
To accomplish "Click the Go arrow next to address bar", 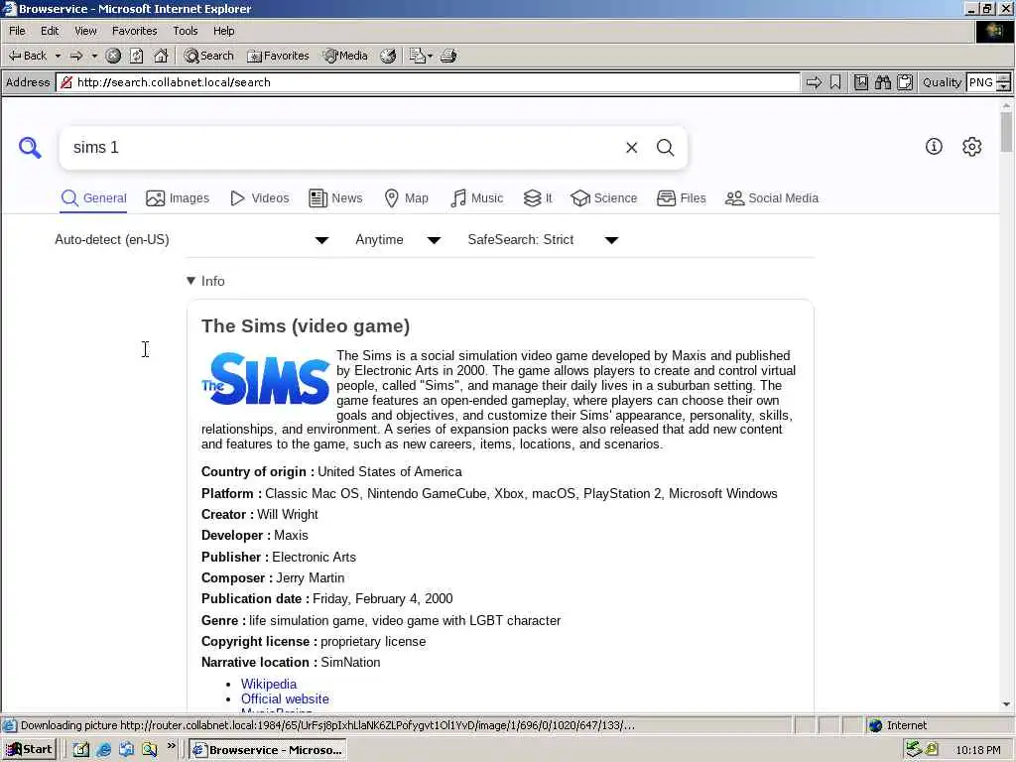I will tap(814, 82).
